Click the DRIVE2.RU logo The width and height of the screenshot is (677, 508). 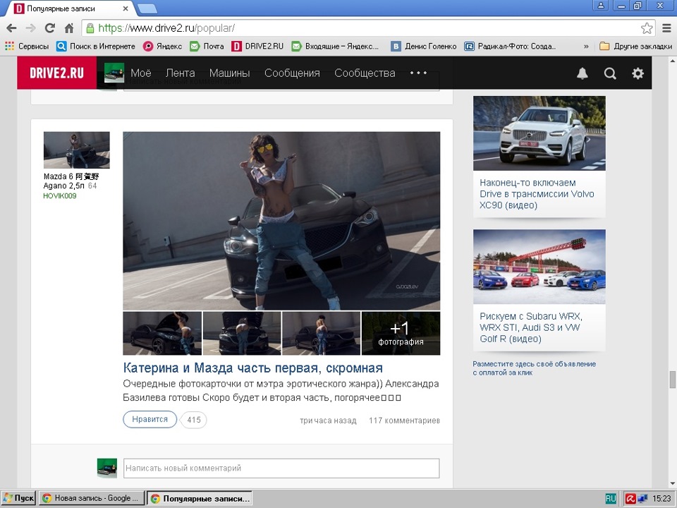[56, 73]
